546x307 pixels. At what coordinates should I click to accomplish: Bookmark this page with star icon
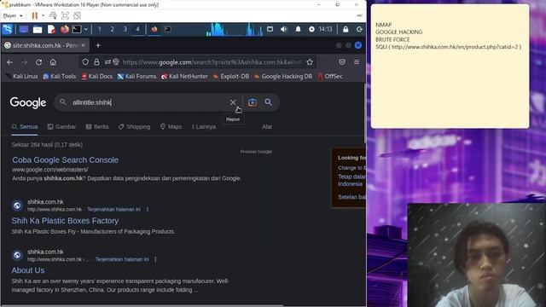pos(310,62)
